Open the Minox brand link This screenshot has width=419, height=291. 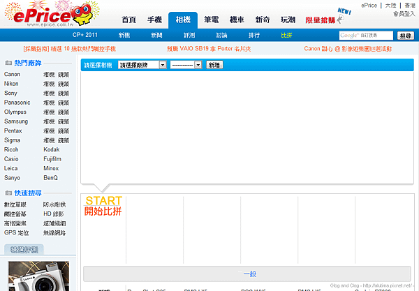(x=51, y=168)
